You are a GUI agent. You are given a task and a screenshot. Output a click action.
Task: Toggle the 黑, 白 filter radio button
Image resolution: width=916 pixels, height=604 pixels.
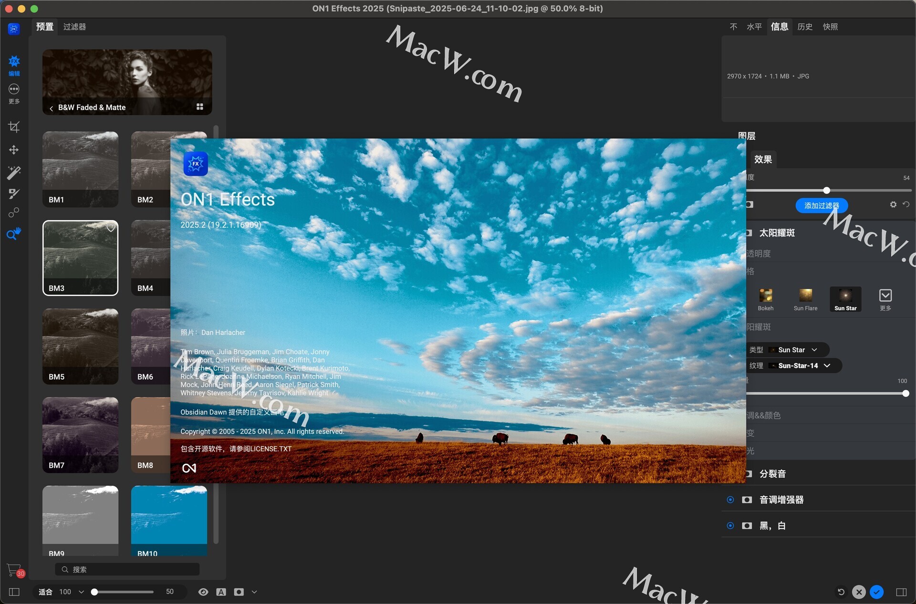click(730, 525)
